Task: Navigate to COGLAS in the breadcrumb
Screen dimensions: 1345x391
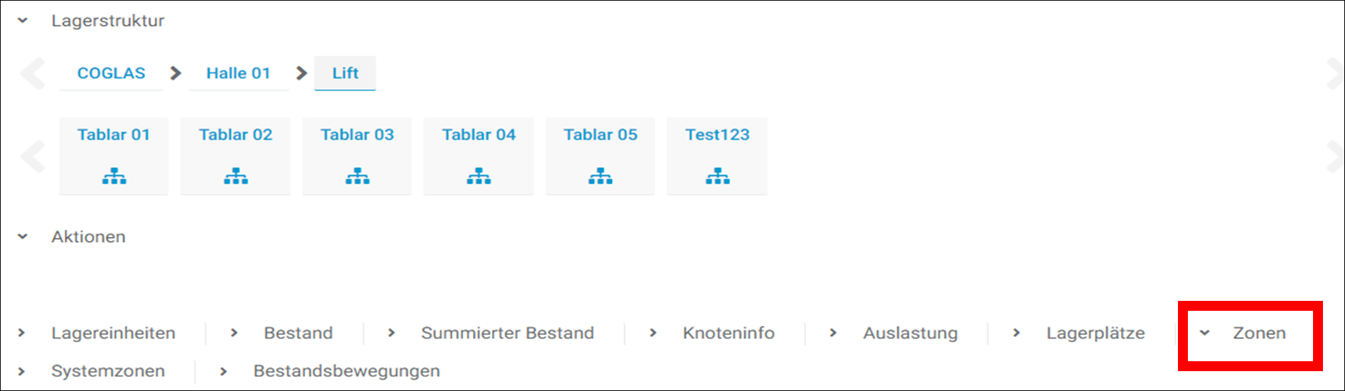Action: [x=111, y=73]
